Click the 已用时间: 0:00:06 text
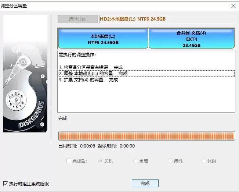239x192 pixels. 77,146
